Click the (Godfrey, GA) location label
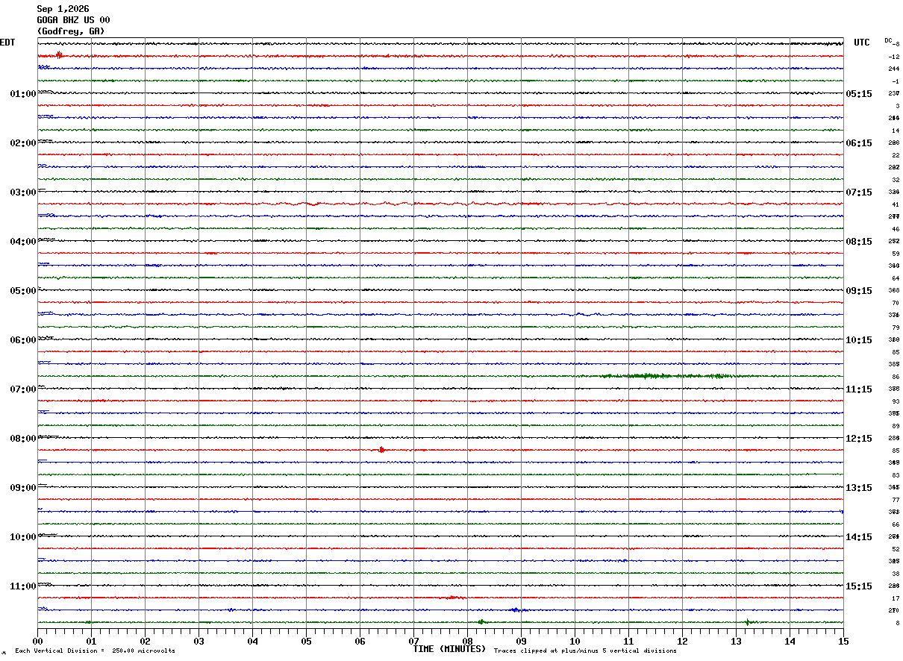903x661 pixels. coord(71,31)
